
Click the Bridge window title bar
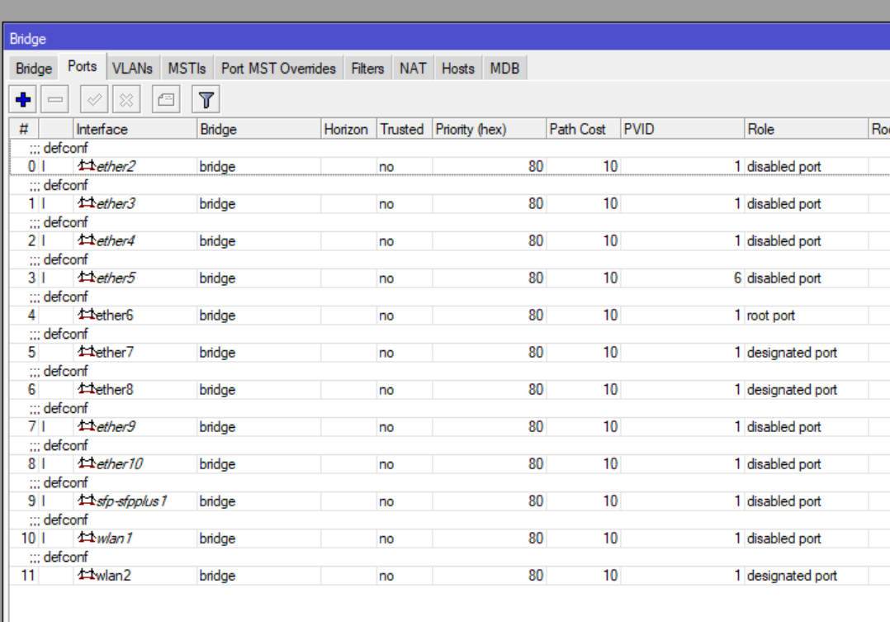pos(447,39)
